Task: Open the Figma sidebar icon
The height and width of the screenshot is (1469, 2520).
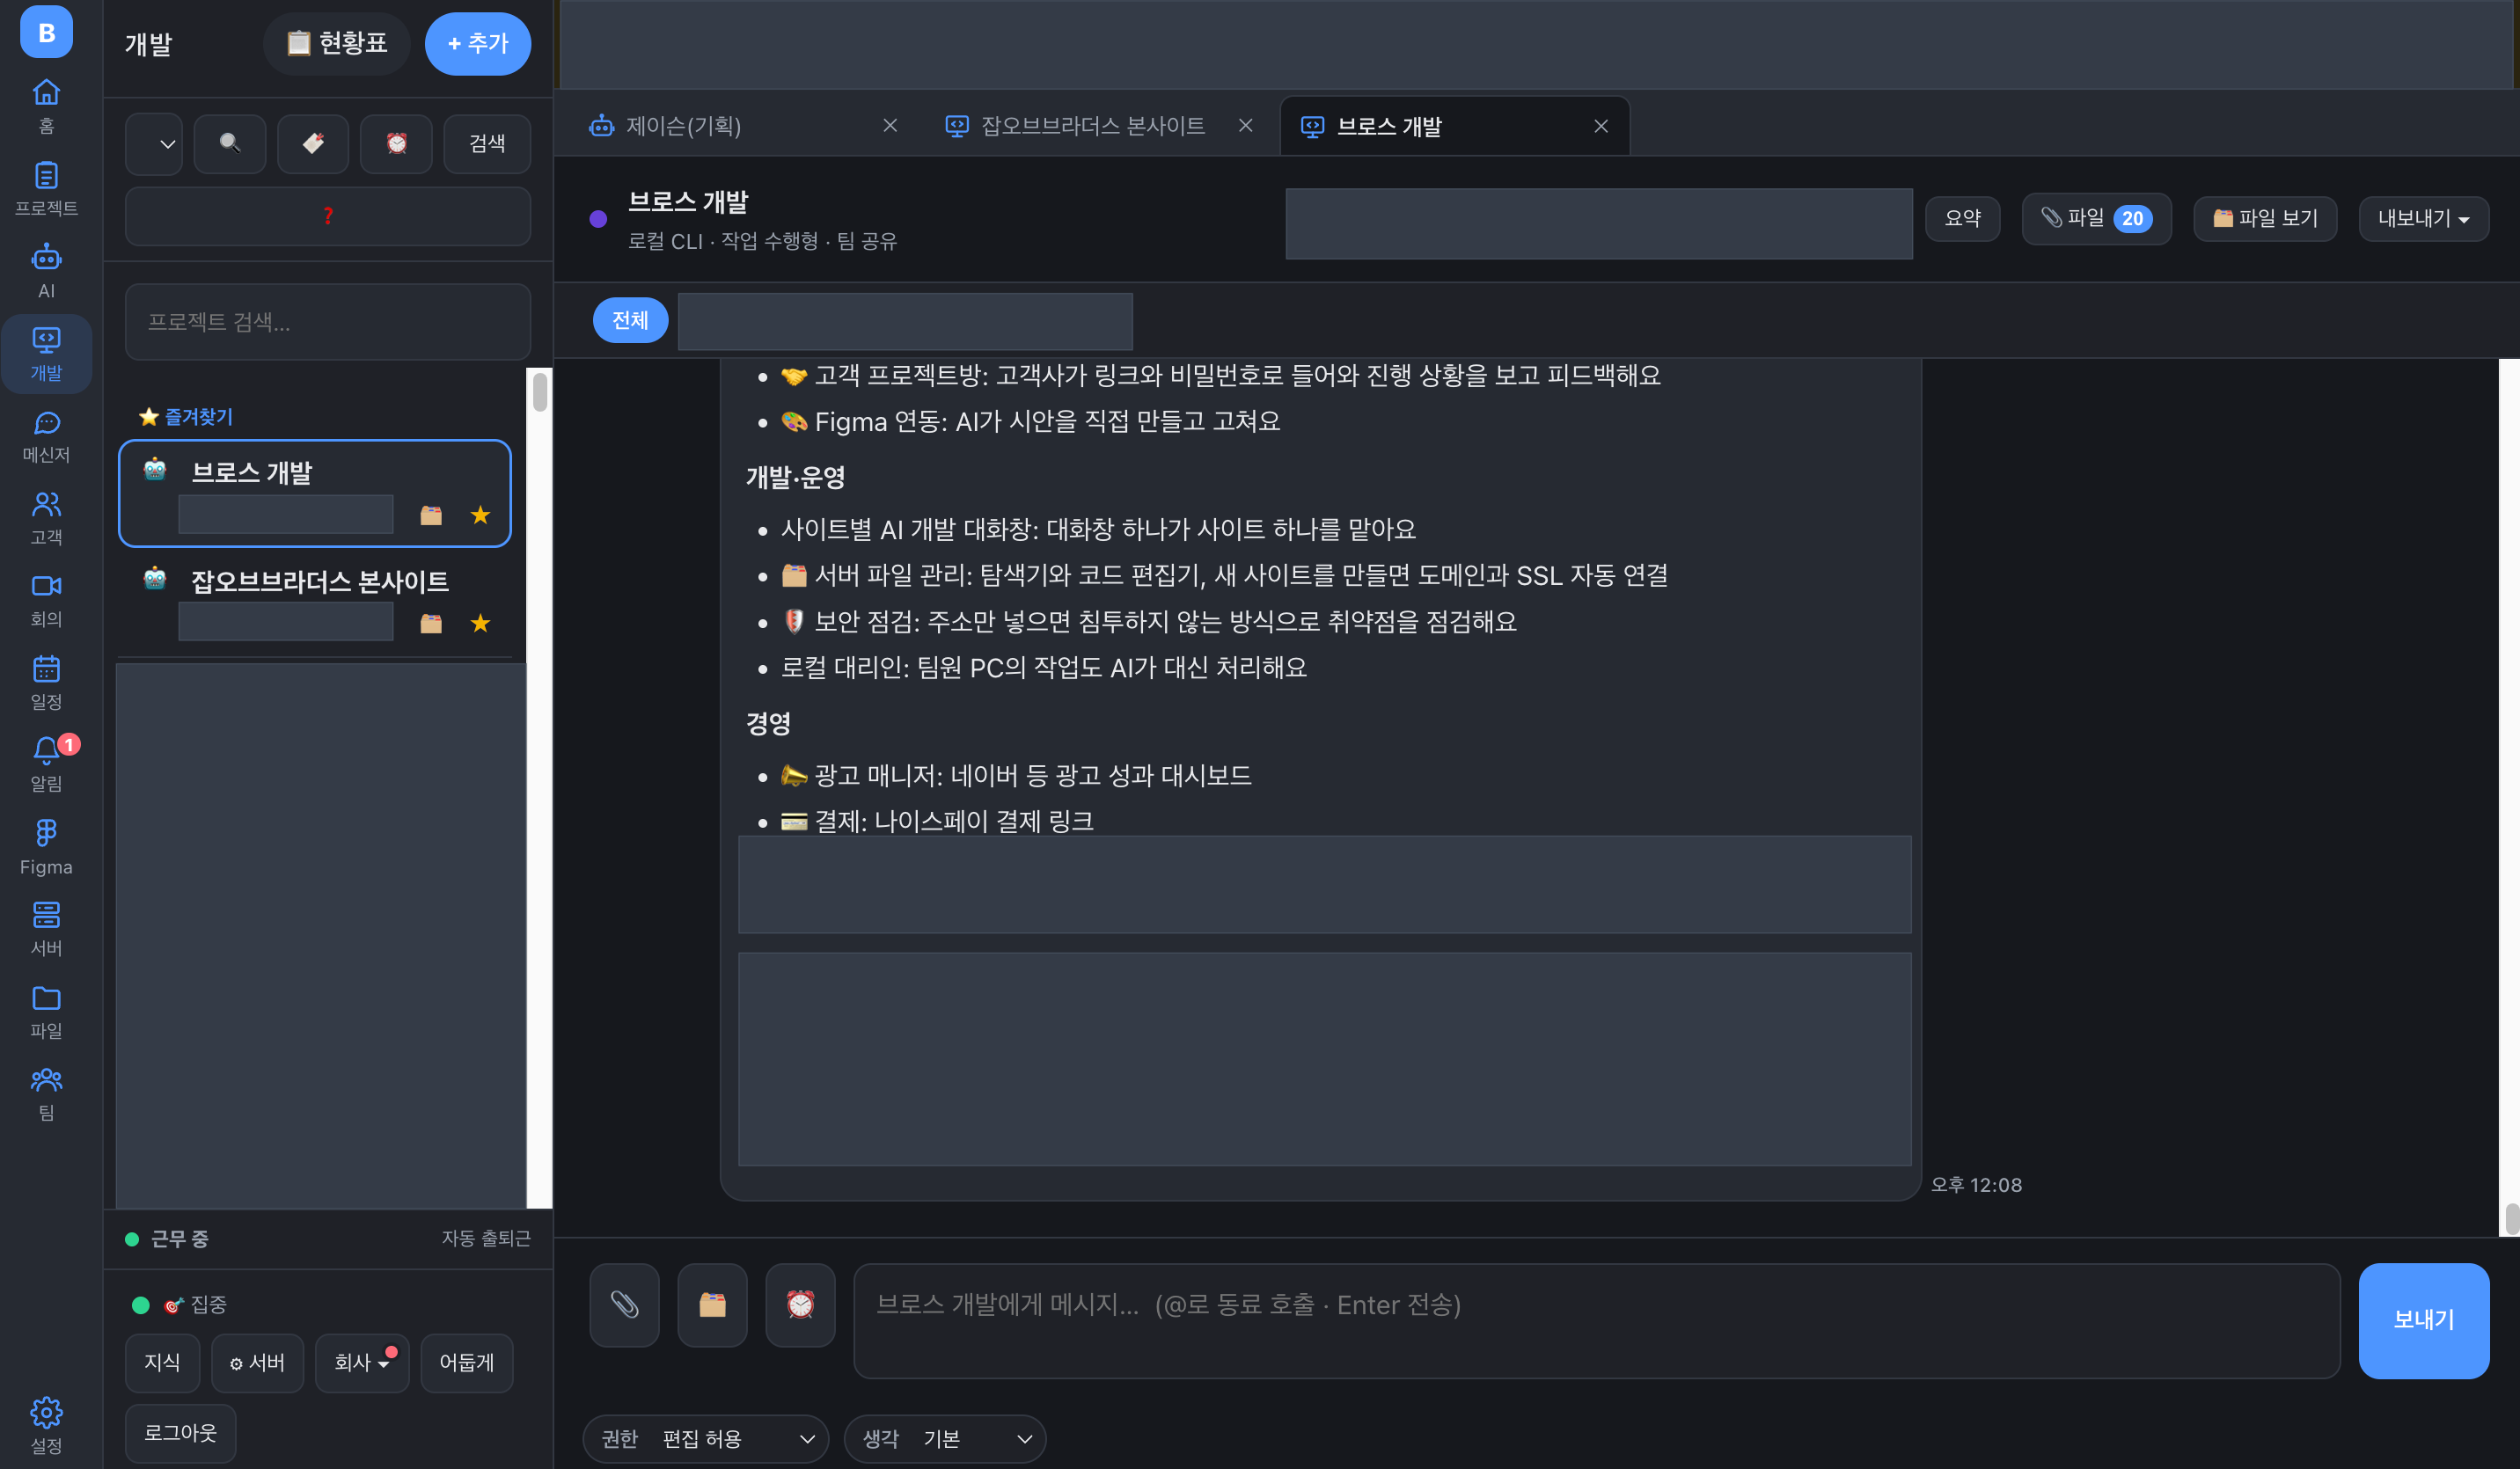Action: (46, 848)
